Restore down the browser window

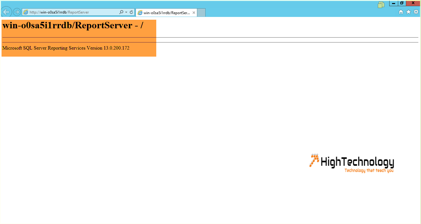point(402,3)
